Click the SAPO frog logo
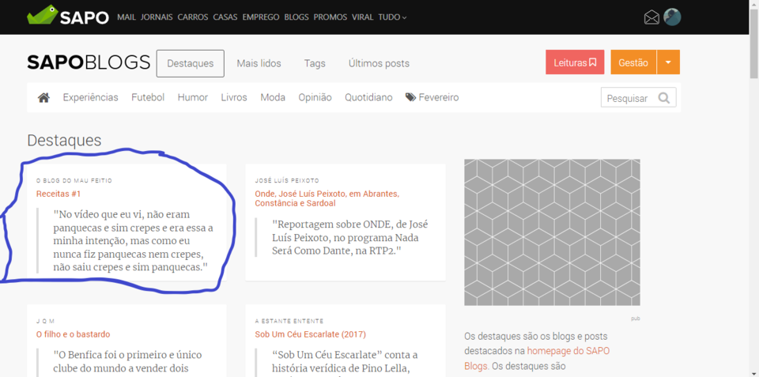This screenshot has width=759, height=377. coord(68,16)
